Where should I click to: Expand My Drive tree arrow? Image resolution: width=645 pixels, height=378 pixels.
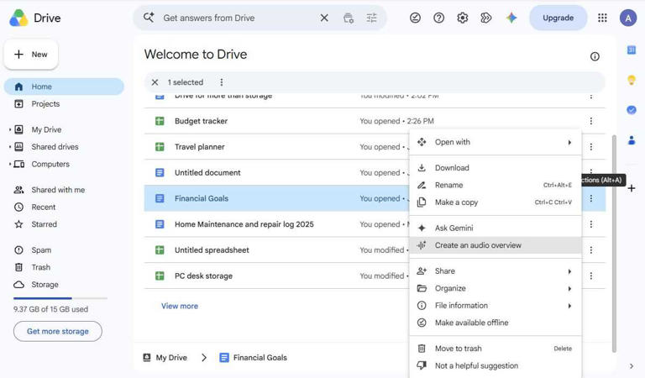point(10,129)
